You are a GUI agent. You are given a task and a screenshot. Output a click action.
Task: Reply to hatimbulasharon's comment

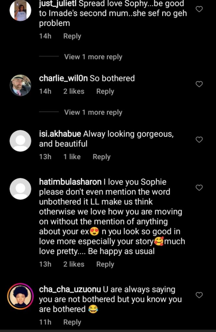pos(105,264)
